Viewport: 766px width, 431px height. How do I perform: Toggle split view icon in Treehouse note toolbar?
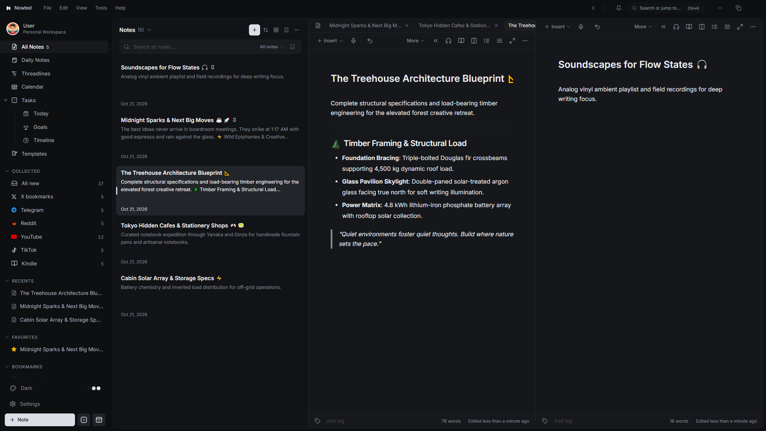pos(474,41)
